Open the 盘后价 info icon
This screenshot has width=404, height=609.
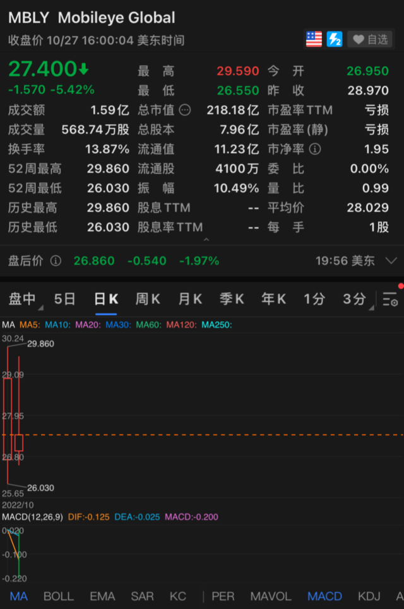(56, 260)
